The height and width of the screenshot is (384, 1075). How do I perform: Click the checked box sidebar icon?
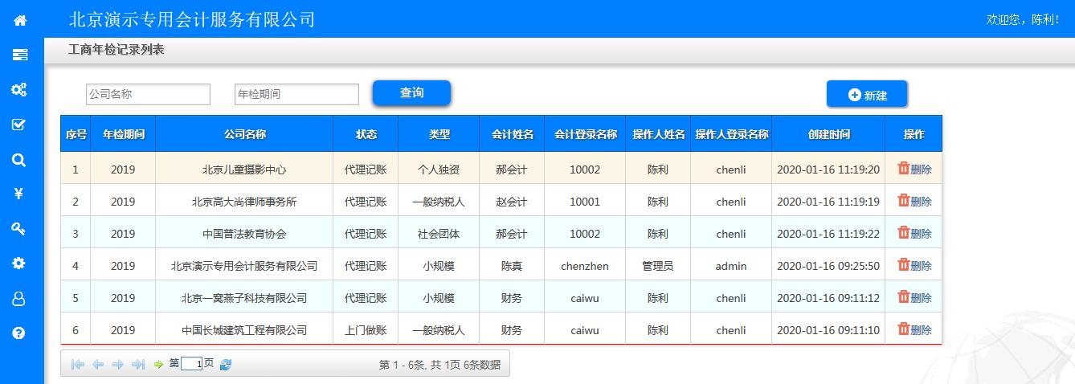(x=19, y=125)
